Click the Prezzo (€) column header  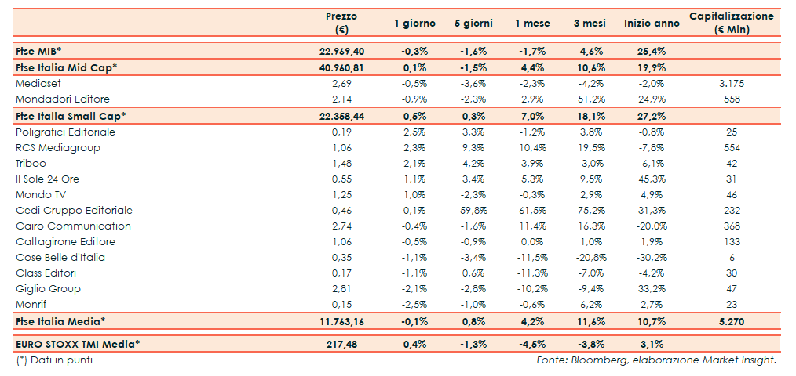pos(341,23)
